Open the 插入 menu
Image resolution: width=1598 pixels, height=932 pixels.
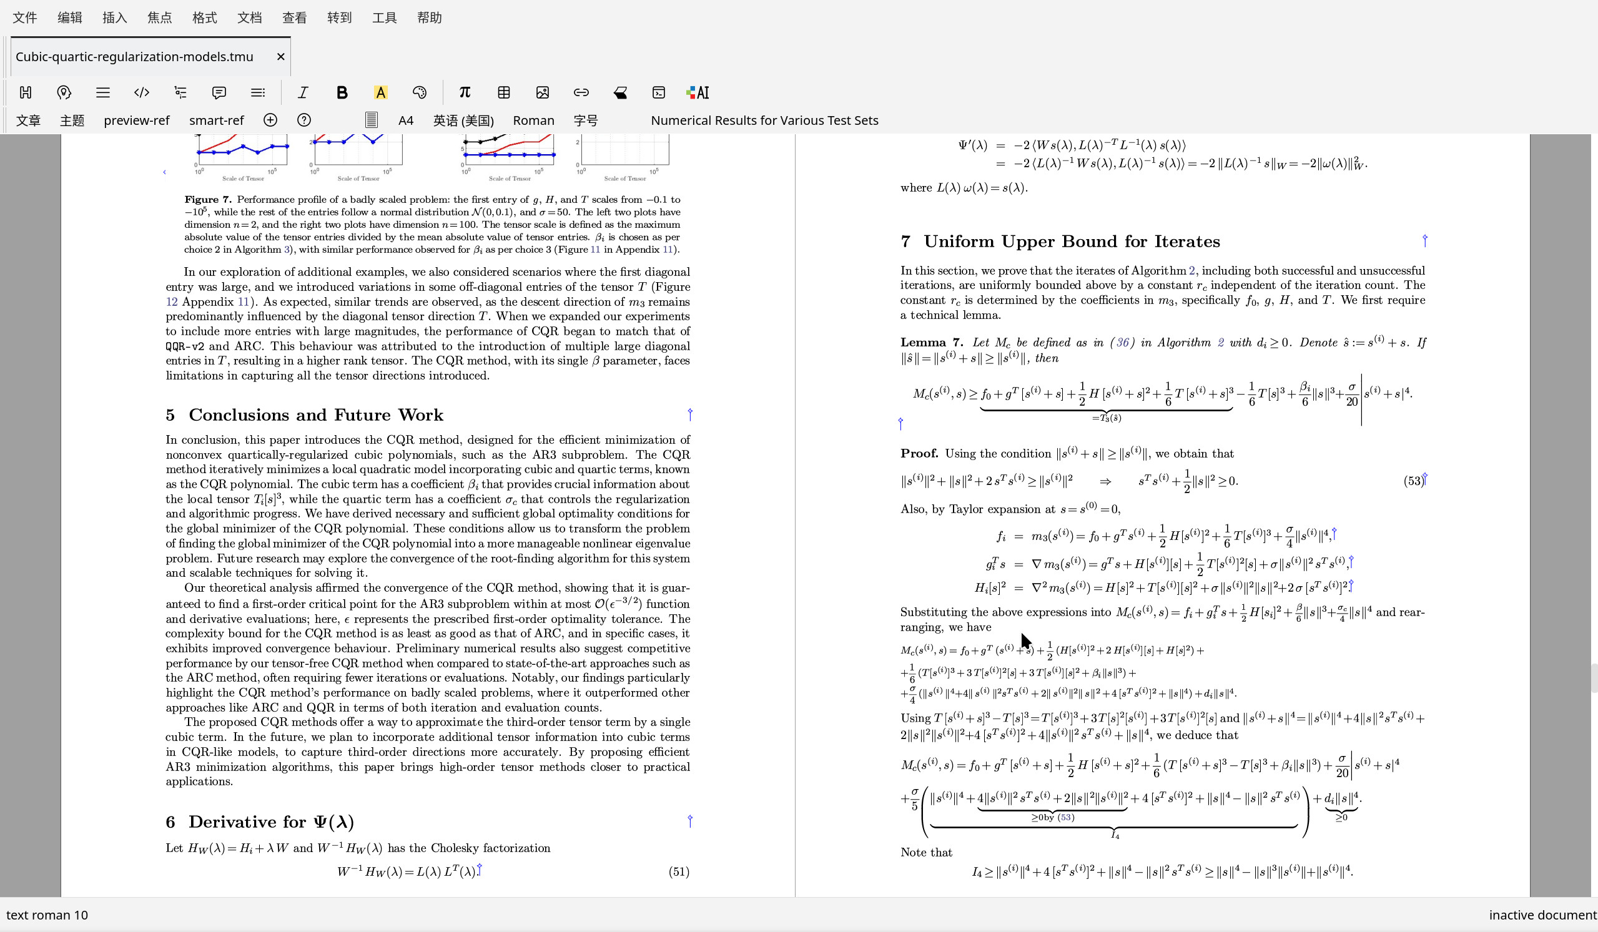pyautogui.click(x=114, y=17)
